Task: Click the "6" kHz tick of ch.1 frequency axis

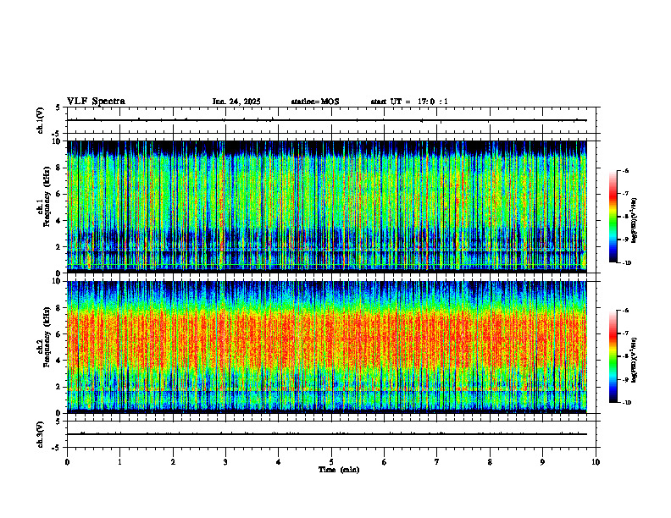Action: pyautogui.click(x=59, y=194)
